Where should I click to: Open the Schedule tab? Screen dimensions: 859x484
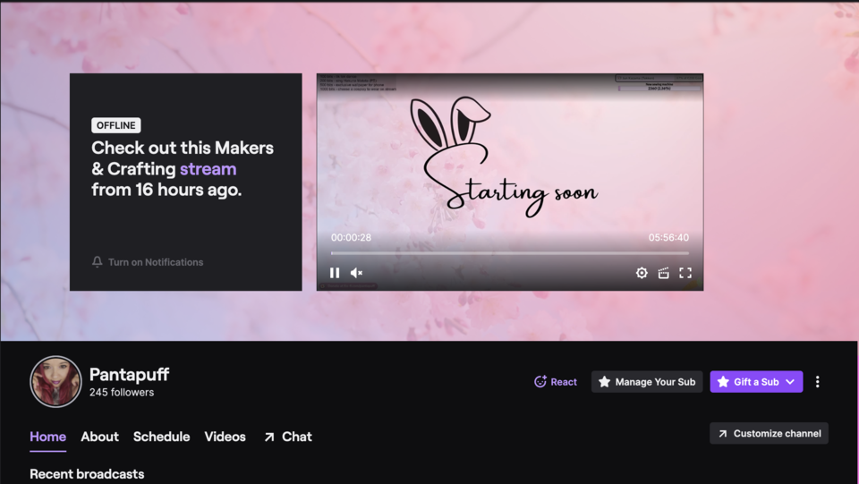coord(161,437)
